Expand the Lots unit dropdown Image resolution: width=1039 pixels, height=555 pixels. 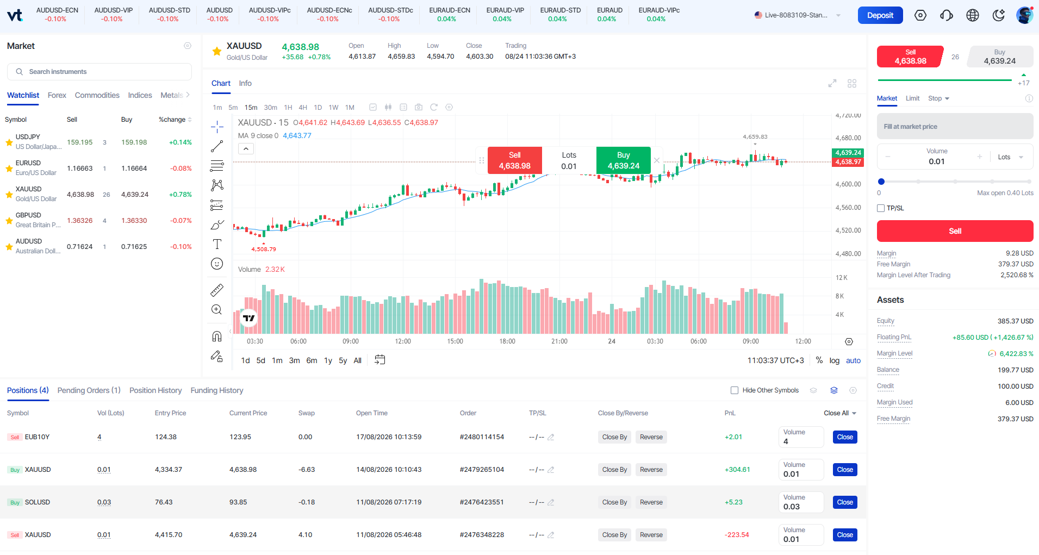[x=1011, y=157]
